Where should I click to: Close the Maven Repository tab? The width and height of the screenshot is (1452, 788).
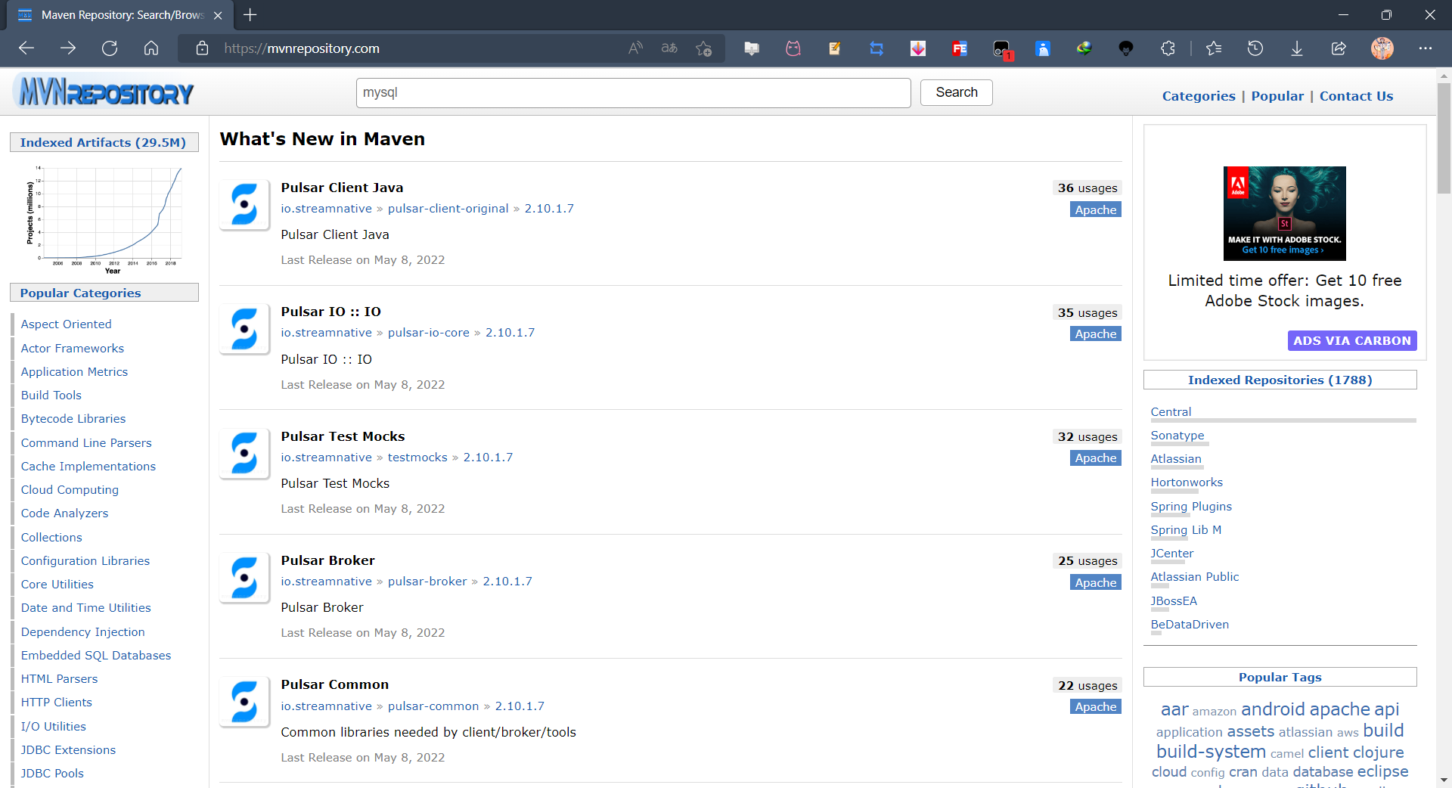click(218, 15)
